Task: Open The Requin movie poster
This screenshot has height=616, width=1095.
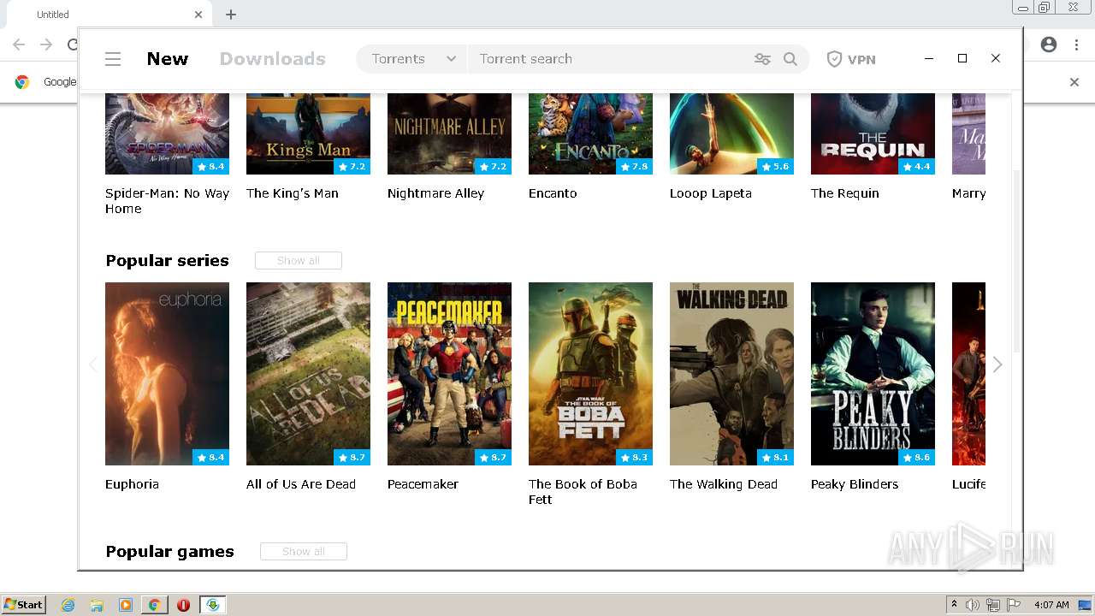Action: coord(873,133)
